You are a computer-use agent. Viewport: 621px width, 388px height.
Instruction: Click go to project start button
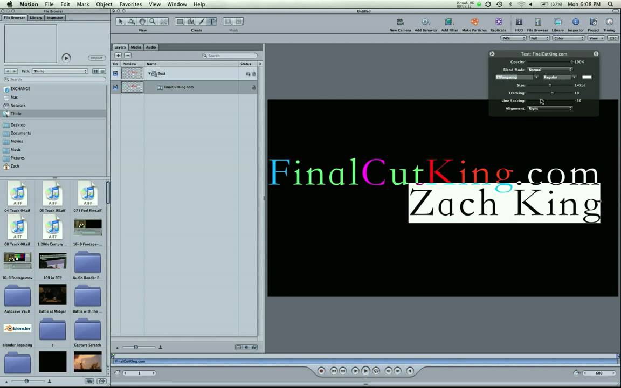click(x=334, y=371)
